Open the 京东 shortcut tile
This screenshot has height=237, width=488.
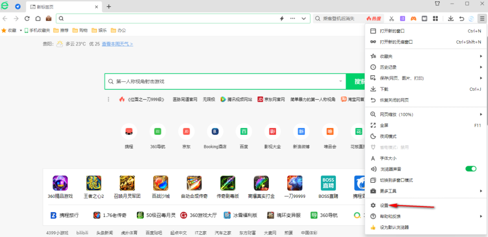[x=186, y=132]
